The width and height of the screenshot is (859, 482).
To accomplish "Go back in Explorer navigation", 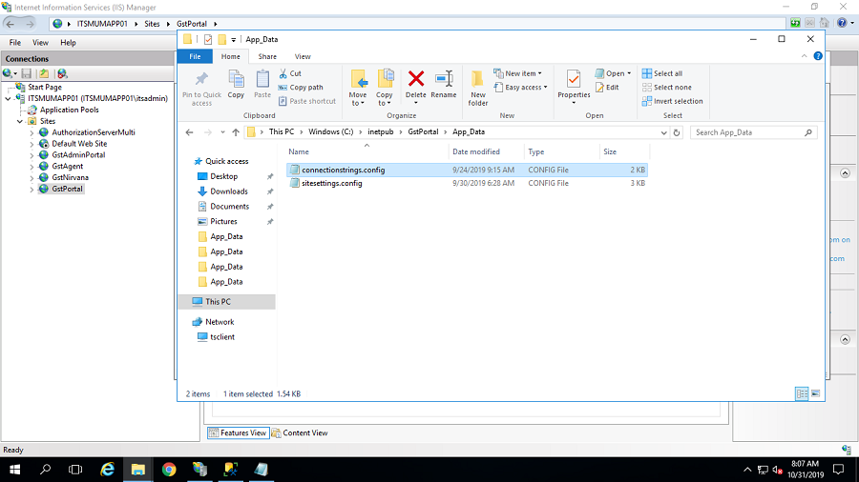I will (190, 132).
